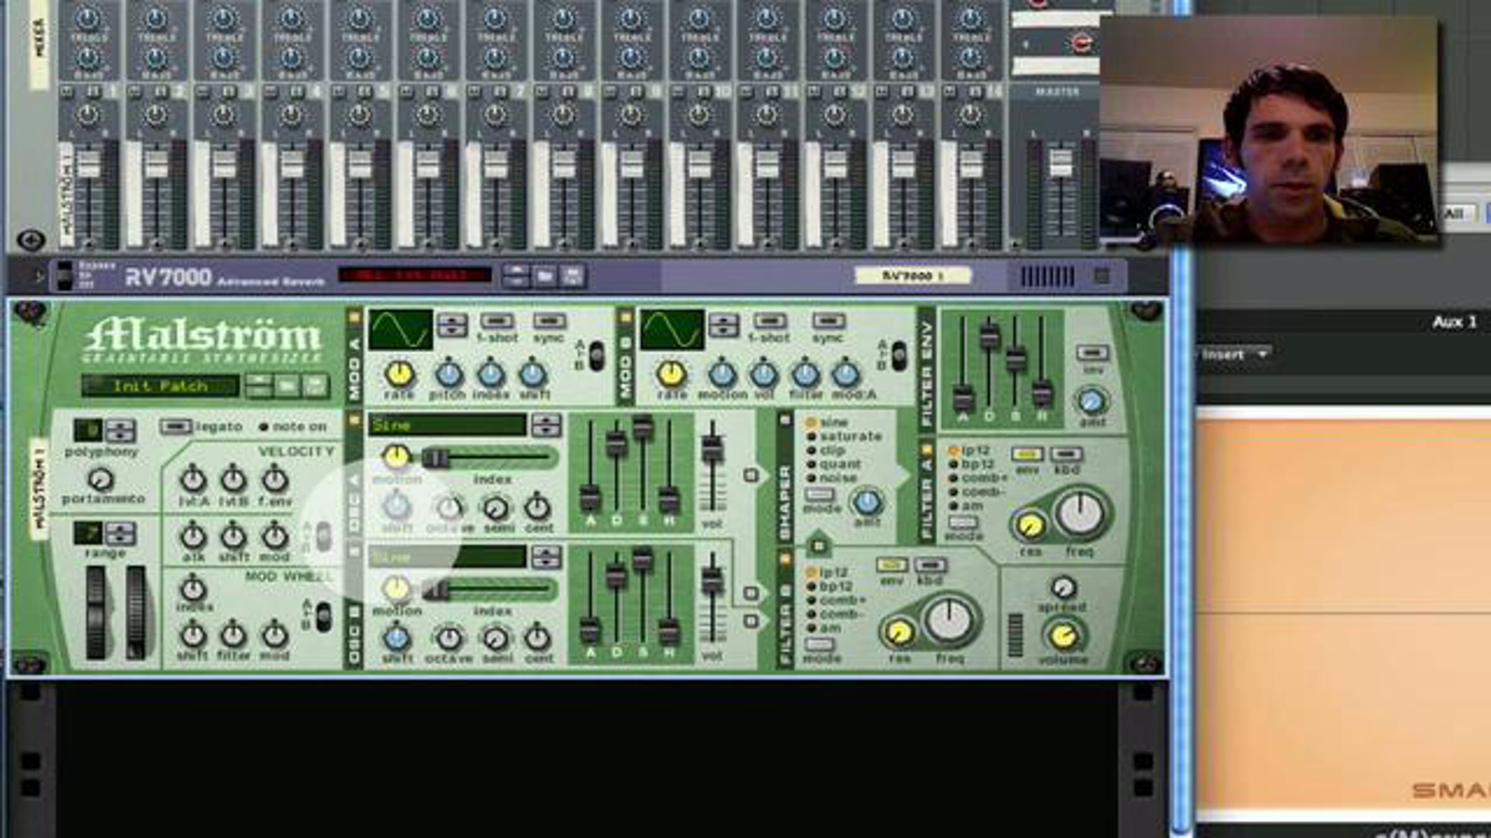Toggle the legato button
Screen dimensions: 1491x838
pos(176,426)
